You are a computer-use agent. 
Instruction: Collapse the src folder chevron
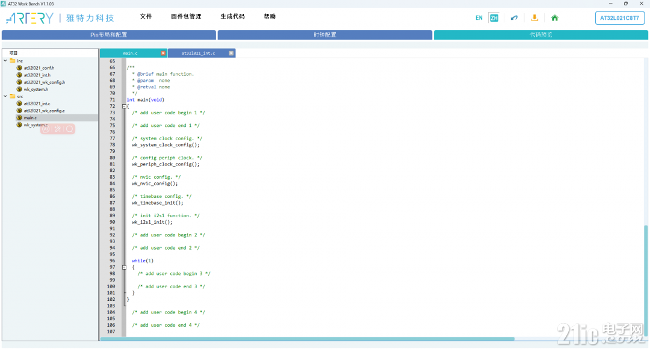[5, 96]
